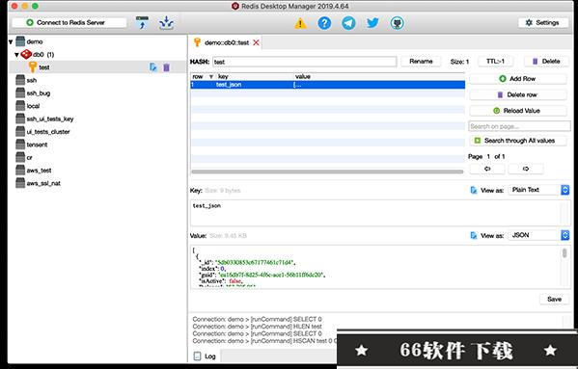Select the demo connection
The width and height of the screenshot is (578, 369).
(x=35, y=41)
